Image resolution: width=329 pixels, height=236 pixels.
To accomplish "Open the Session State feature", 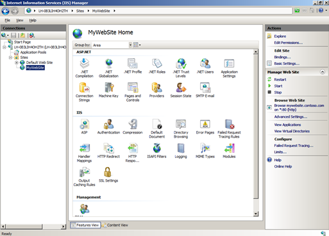I will [x=181, y=90].
